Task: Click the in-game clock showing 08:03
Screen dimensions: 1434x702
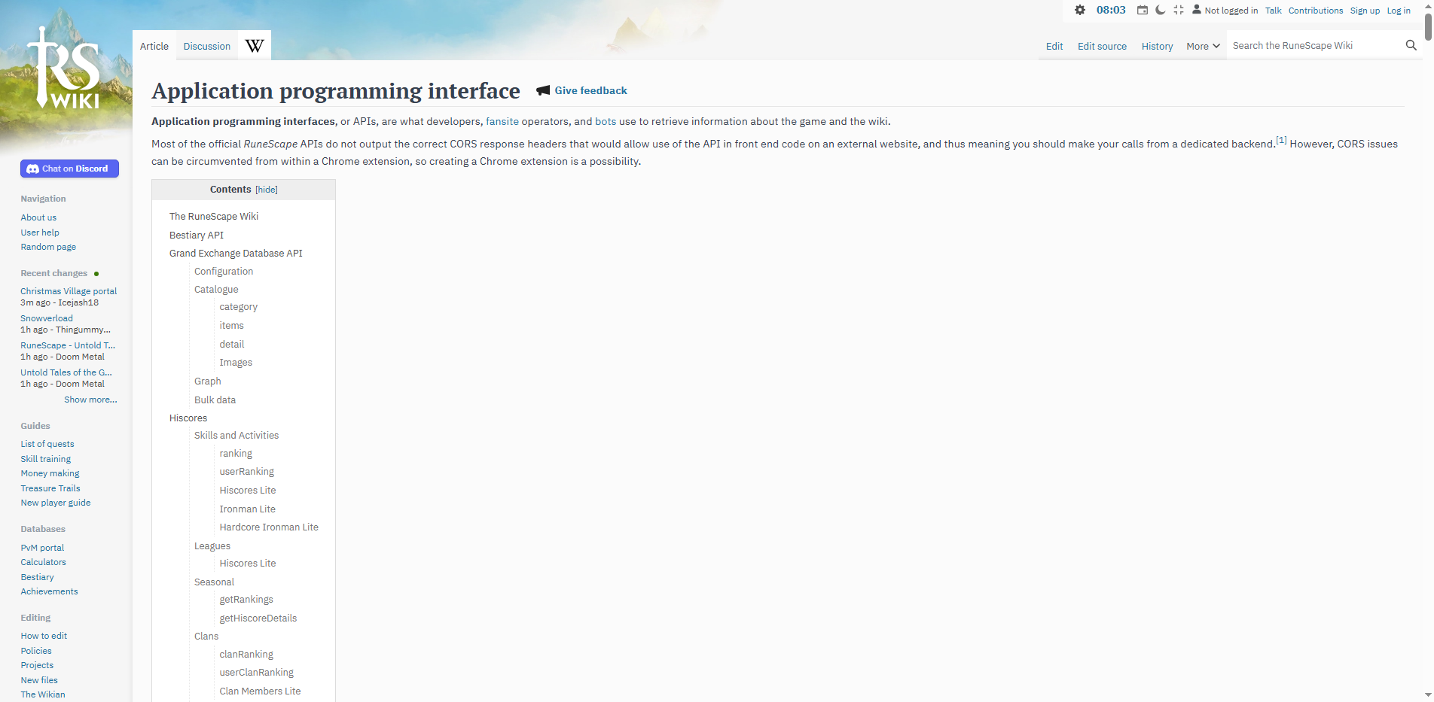Action: click(x=1109, y=10)
